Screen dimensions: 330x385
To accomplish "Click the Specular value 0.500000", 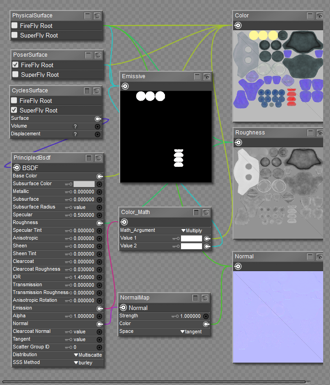I will click(84, 215).
